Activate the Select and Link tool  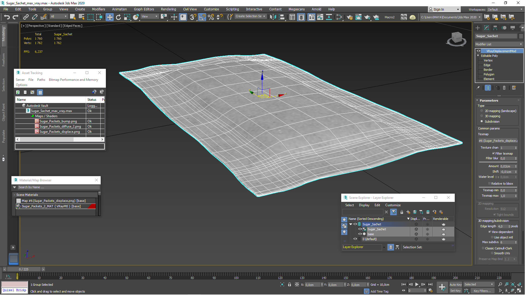(26, 17)
